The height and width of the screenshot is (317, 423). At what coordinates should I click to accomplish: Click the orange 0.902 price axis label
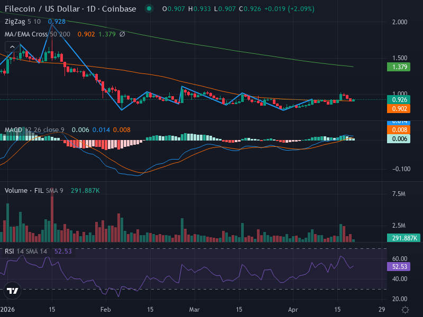[399, 109]
